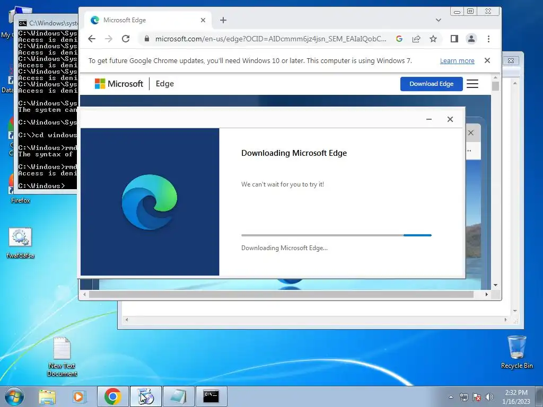
Task: Open Windows Explorer from taskbar
Action: (47, 396)
